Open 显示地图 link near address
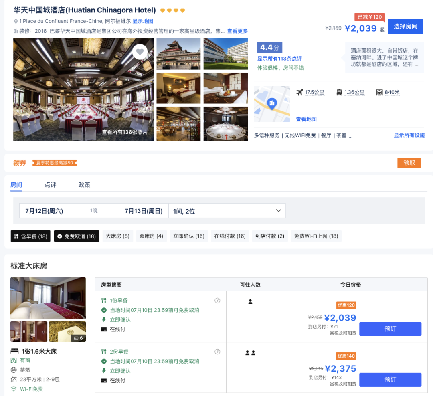This screenshot has height=396, width=433. (143, 21)
